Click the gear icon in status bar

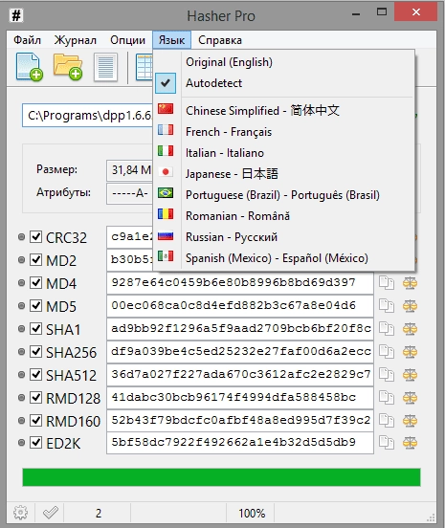click(20, 513)
